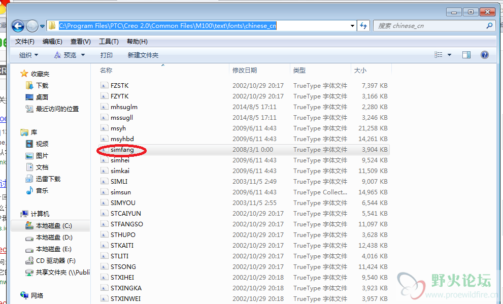Toggle the preview pane icon

(466, 55)
